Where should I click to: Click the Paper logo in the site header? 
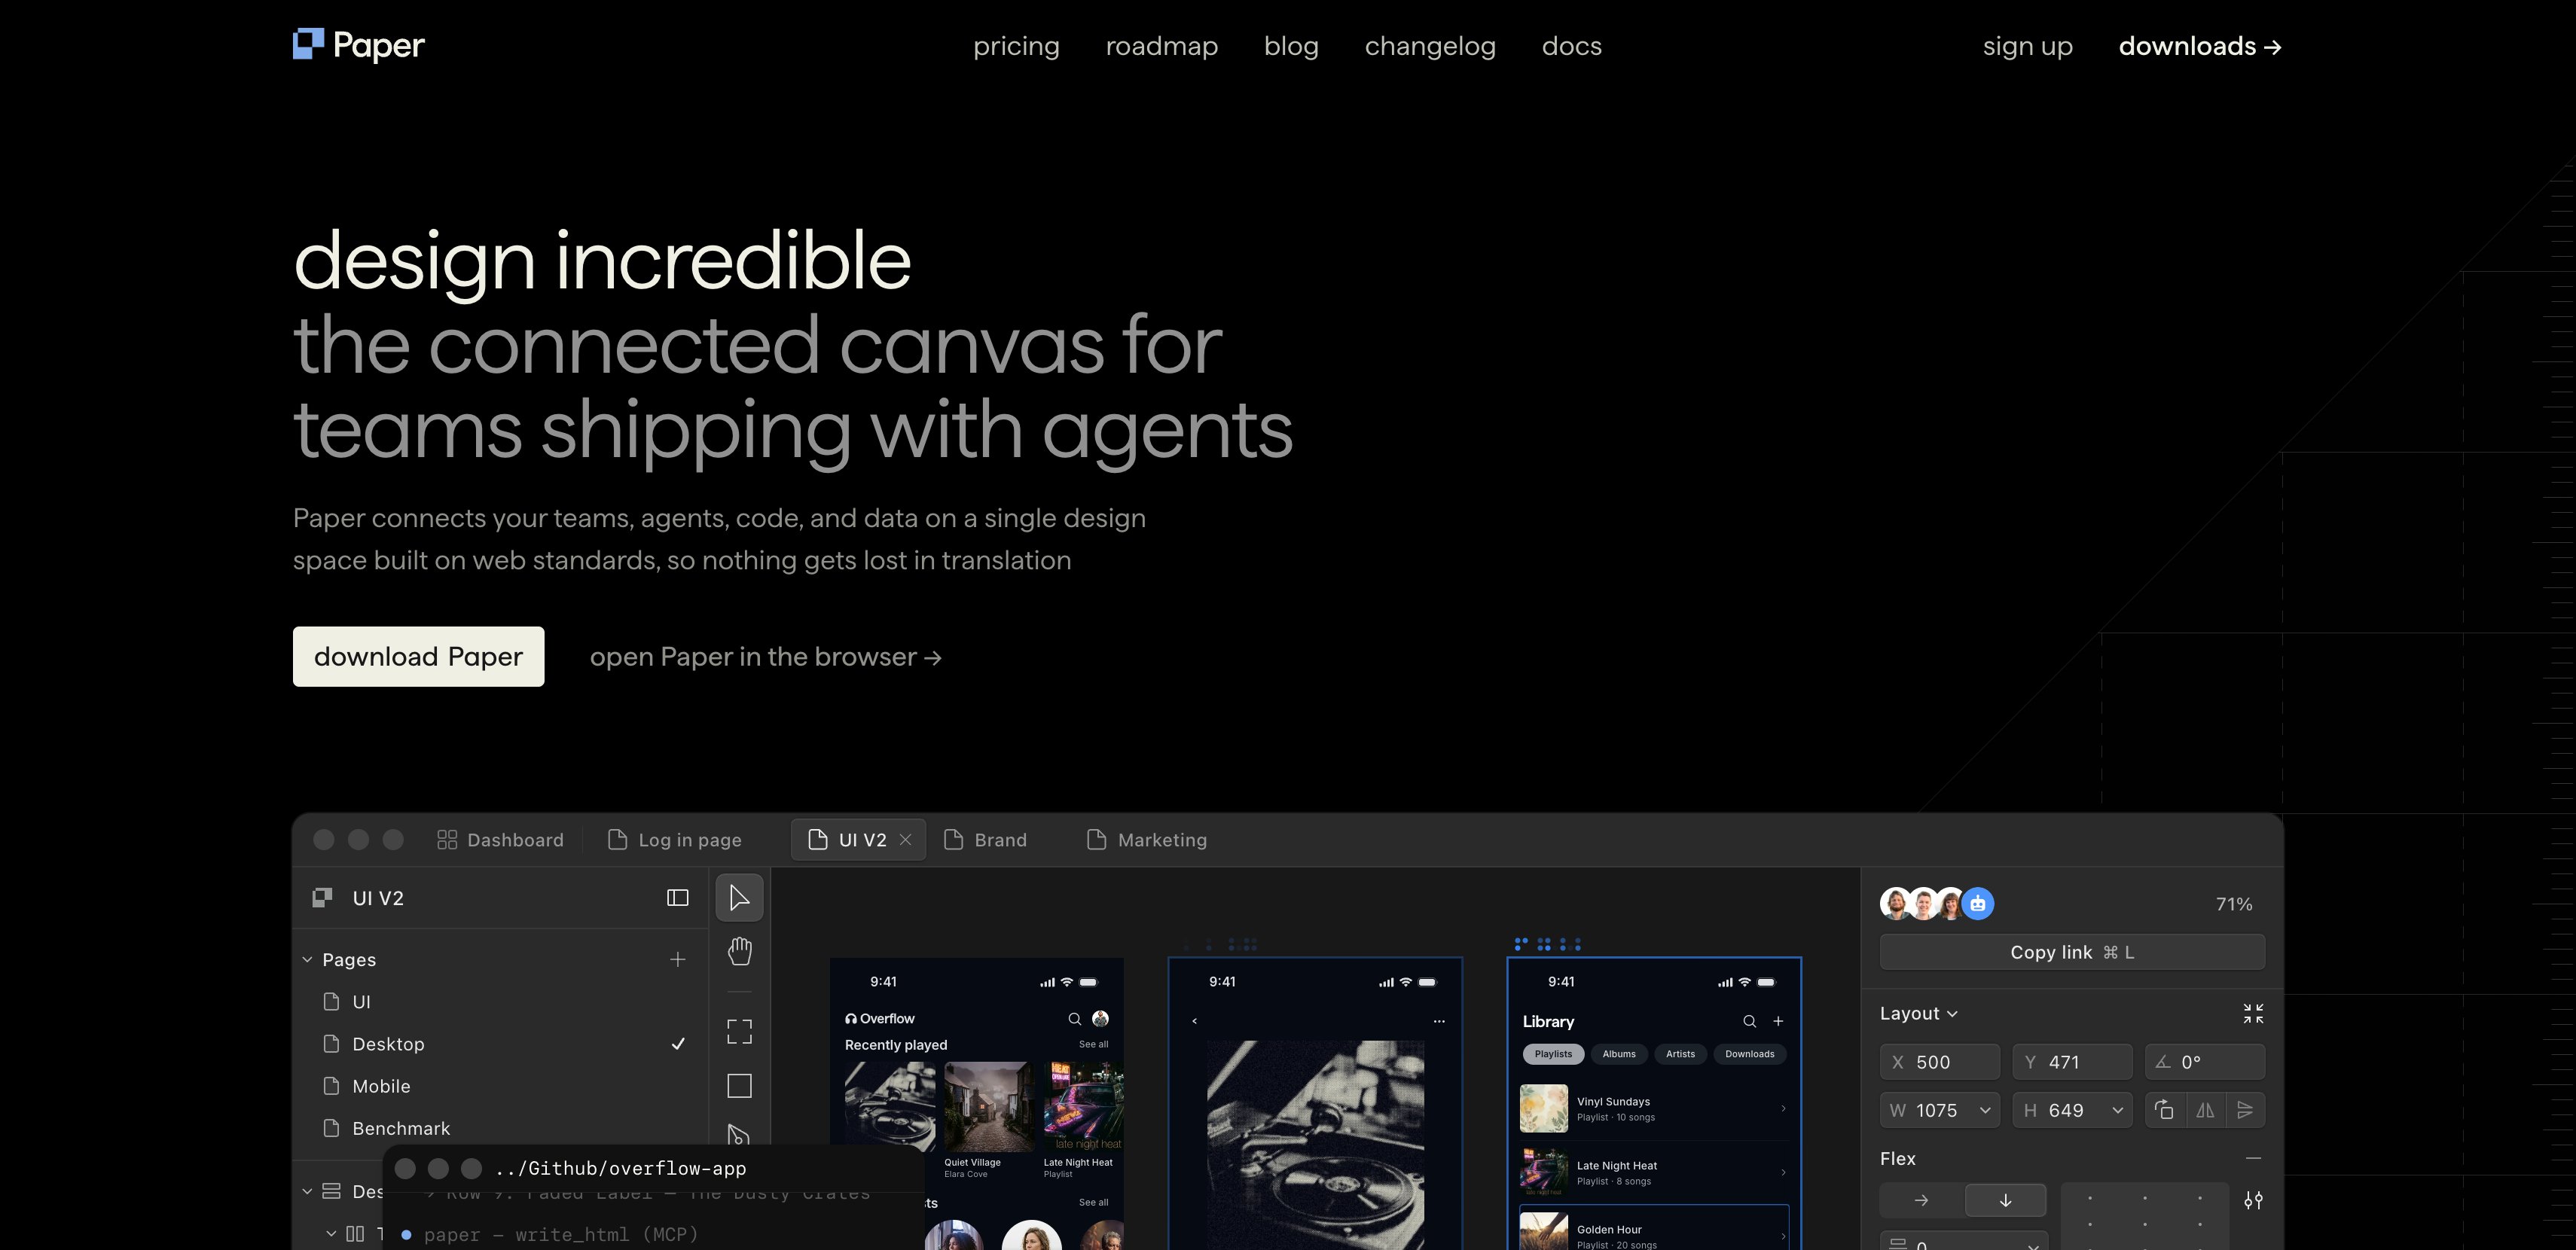(358, 45)
